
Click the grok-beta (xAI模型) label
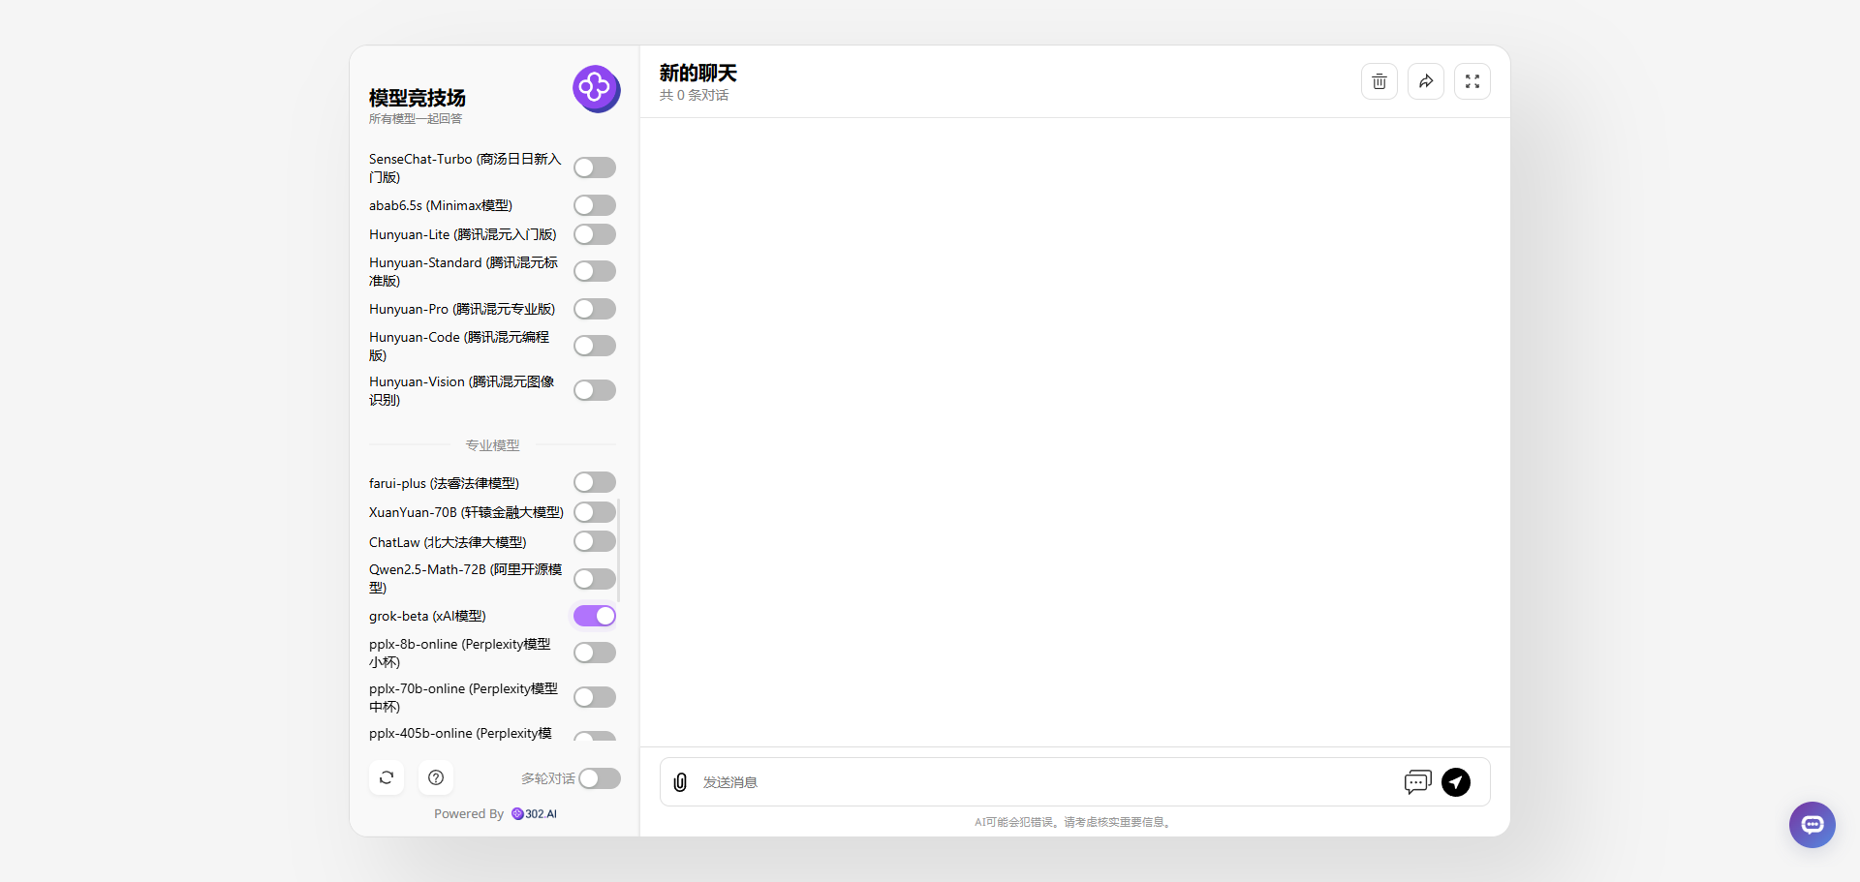point(427,617)
